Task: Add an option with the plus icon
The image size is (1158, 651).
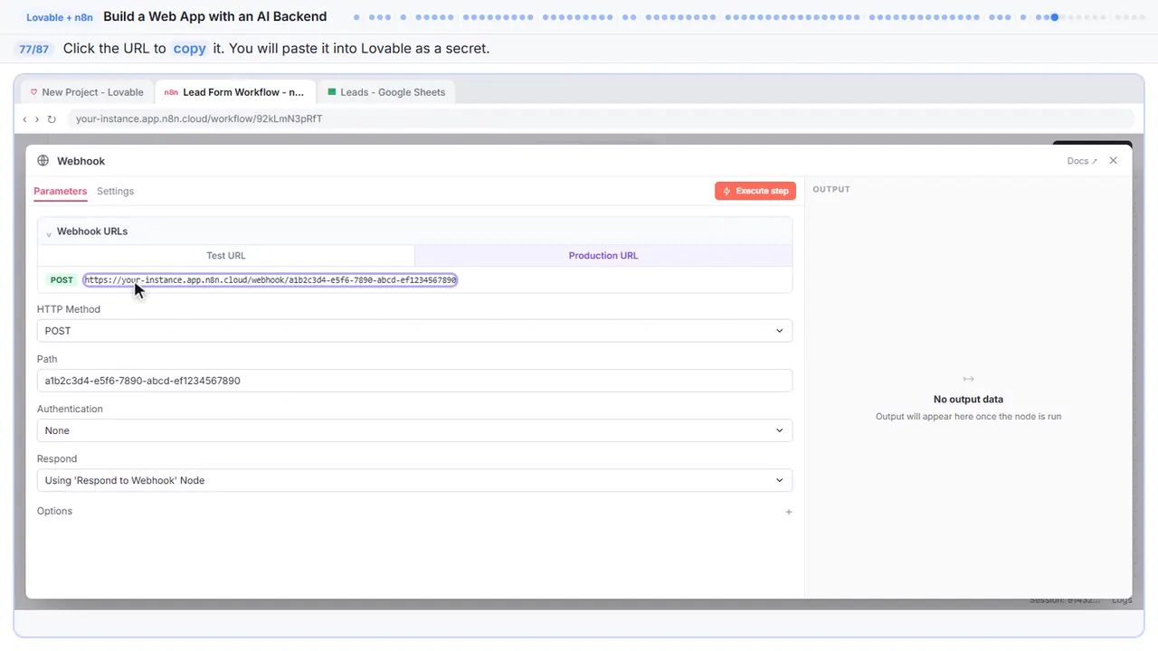Action: [789, 512]
